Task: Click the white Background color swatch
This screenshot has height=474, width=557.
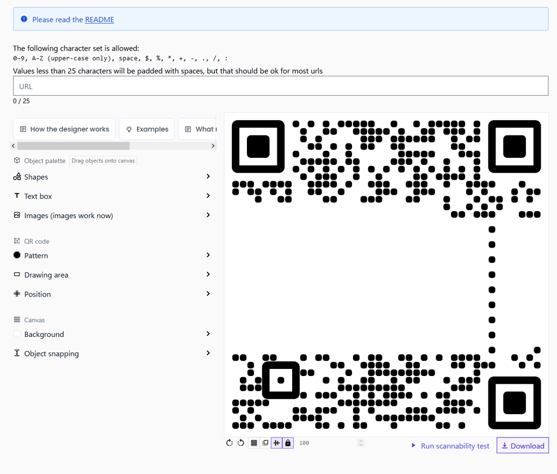Action: coord(17,334)
